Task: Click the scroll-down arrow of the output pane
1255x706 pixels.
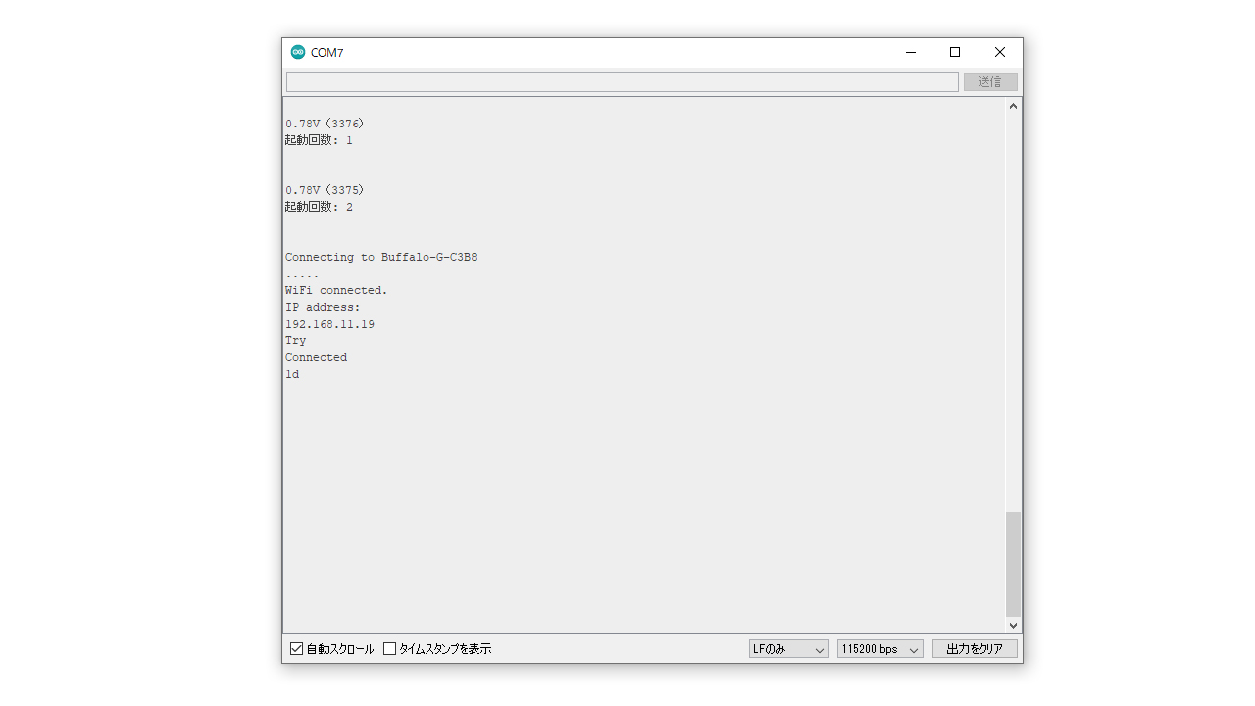Action: pos(1013,625)
